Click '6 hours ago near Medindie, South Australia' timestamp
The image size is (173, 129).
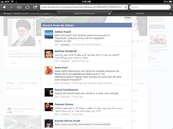92,83
